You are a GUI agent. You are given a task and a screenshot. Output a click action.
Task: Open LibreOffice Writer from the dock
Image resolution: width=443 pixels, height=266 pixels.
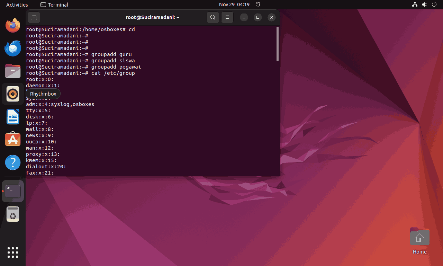pos(13,117)
